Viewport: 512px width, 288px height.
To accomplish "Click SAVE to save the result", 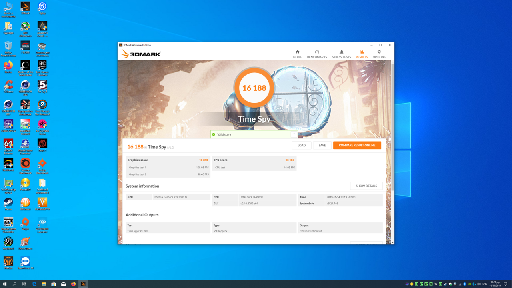I will [x=322, y=145].
